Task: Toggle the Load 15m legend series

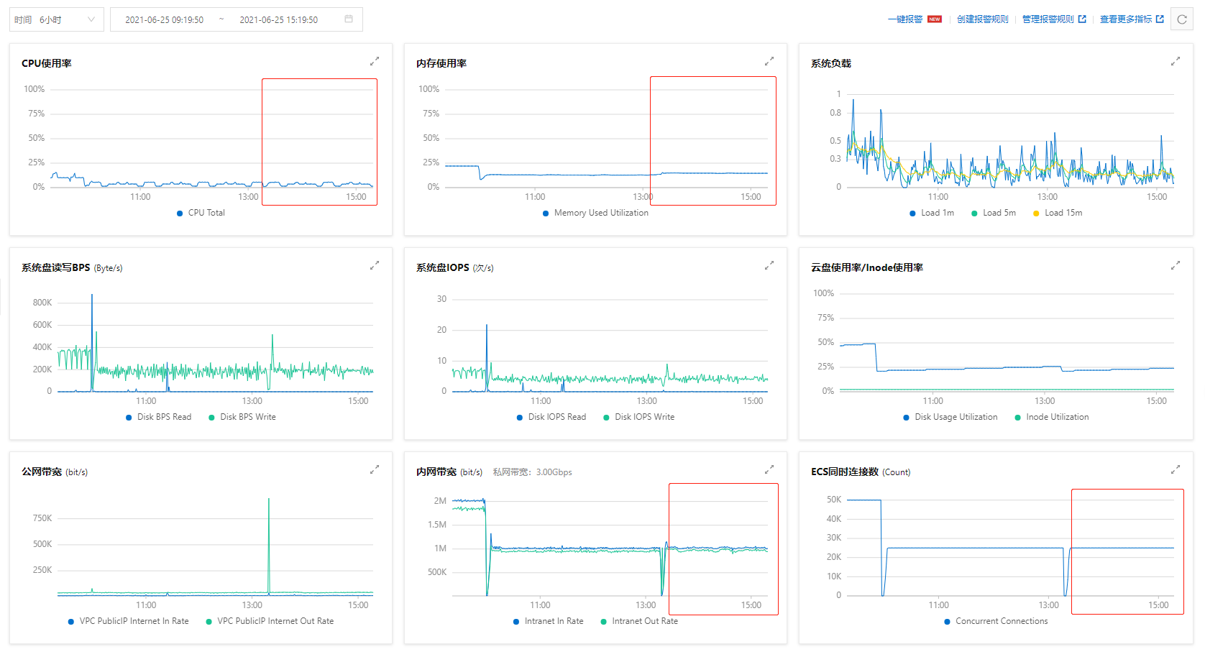Action: pyautogui.click(x=1058, y=213)
